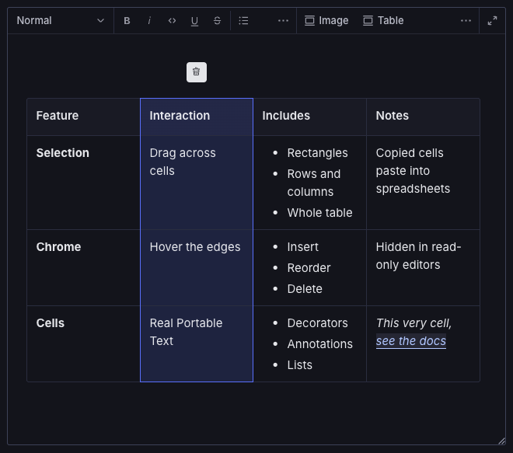Click 'Rectangles' list item

click(x=317, y=153)
